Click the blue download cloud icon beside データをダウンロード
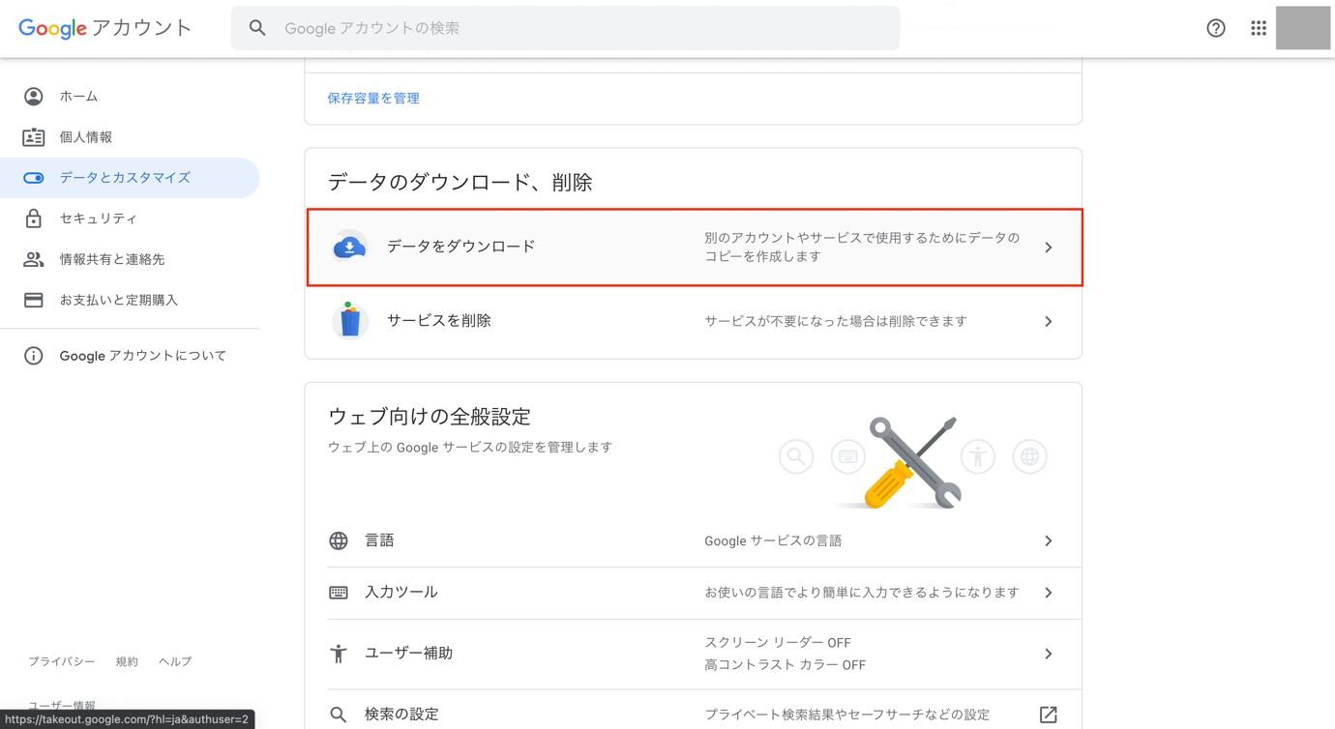The image size is (1335, 729). coord(349,247)
